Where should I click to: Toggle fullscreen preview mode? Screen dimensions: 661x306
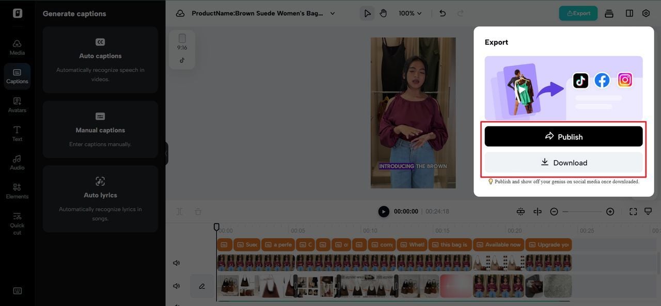point(633,211)
